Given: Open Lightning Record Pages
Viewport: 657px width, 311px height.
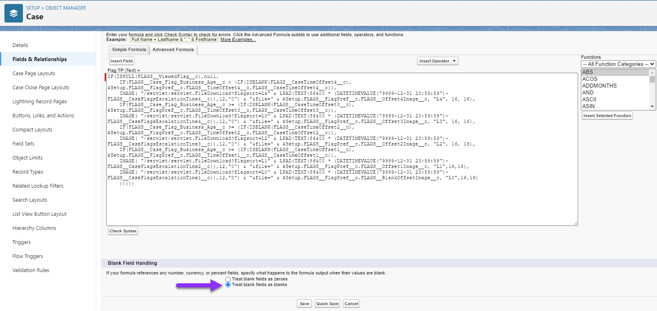Looking at the screenshot, I should tap(39, 102).
